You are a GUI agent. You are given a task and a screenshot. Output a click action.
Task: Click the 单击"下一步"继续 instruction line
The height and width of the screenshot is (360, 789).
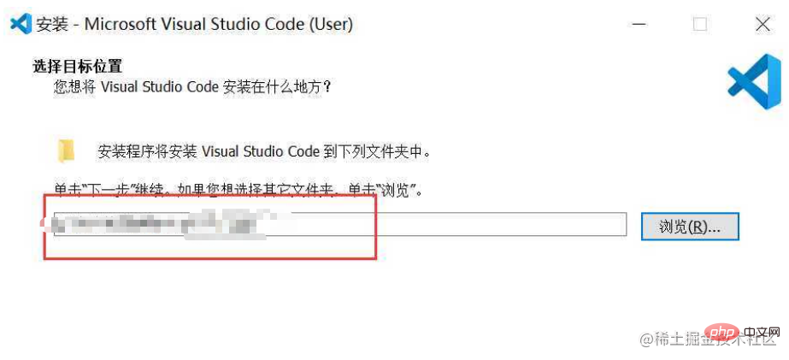[239, 192]
